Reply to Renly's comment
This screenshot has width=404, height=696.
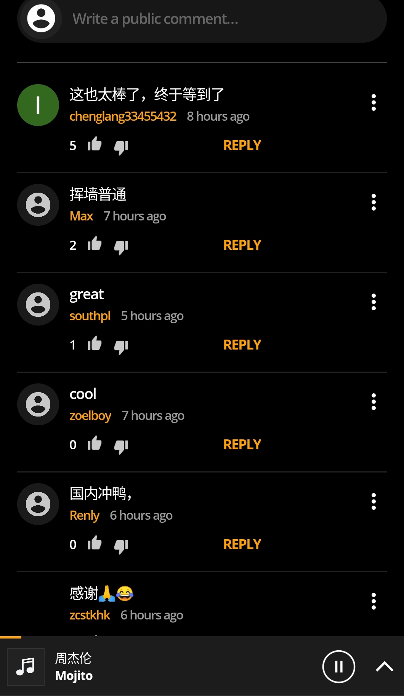coord(242,544)
